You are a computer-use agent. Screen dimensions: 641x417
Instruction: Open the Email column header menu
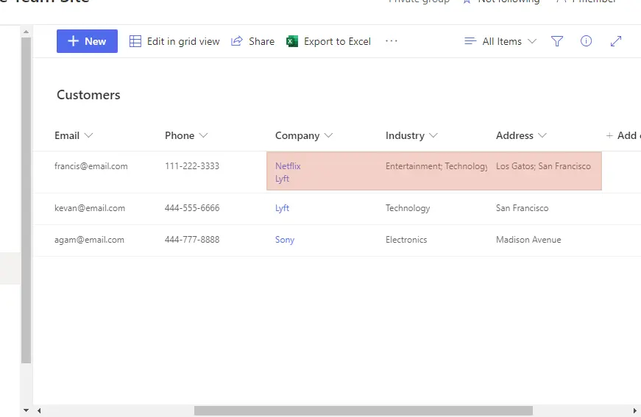coord(74,135)
